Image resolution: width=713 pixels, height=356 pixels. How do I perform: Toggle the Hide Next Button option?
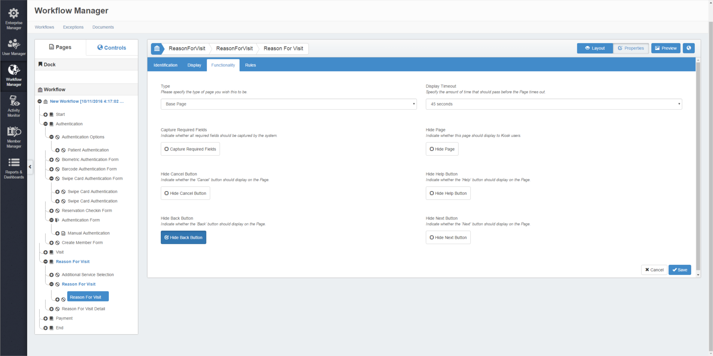(x=448, y=238)
